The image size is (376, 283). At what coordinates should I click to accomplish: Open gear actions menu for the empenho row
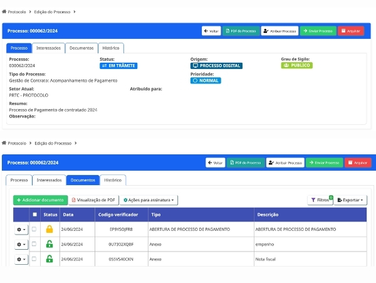[x=21, y=244]
